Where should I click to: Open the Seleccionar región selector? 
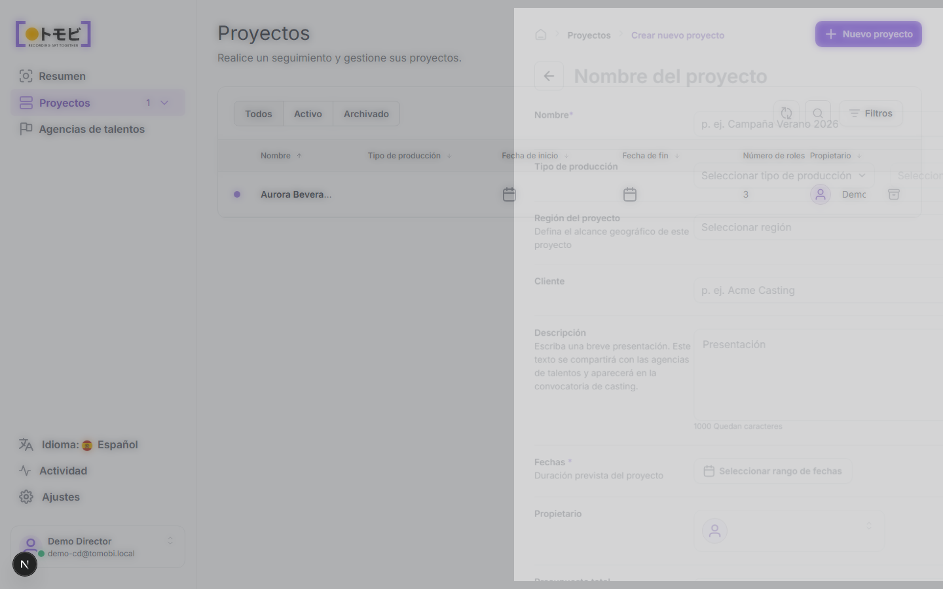pos(819,227)
